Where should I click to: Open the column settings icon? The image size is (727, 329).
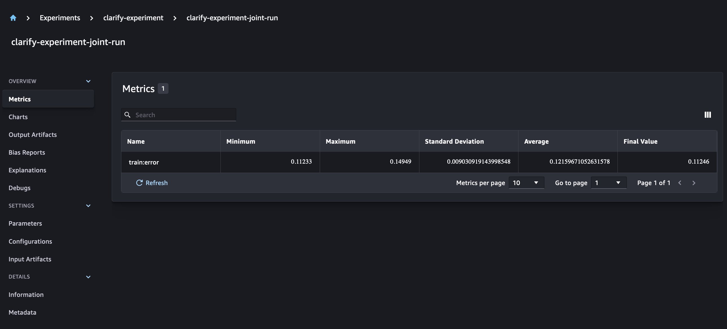pyautogui.click(x=708, y=115)
